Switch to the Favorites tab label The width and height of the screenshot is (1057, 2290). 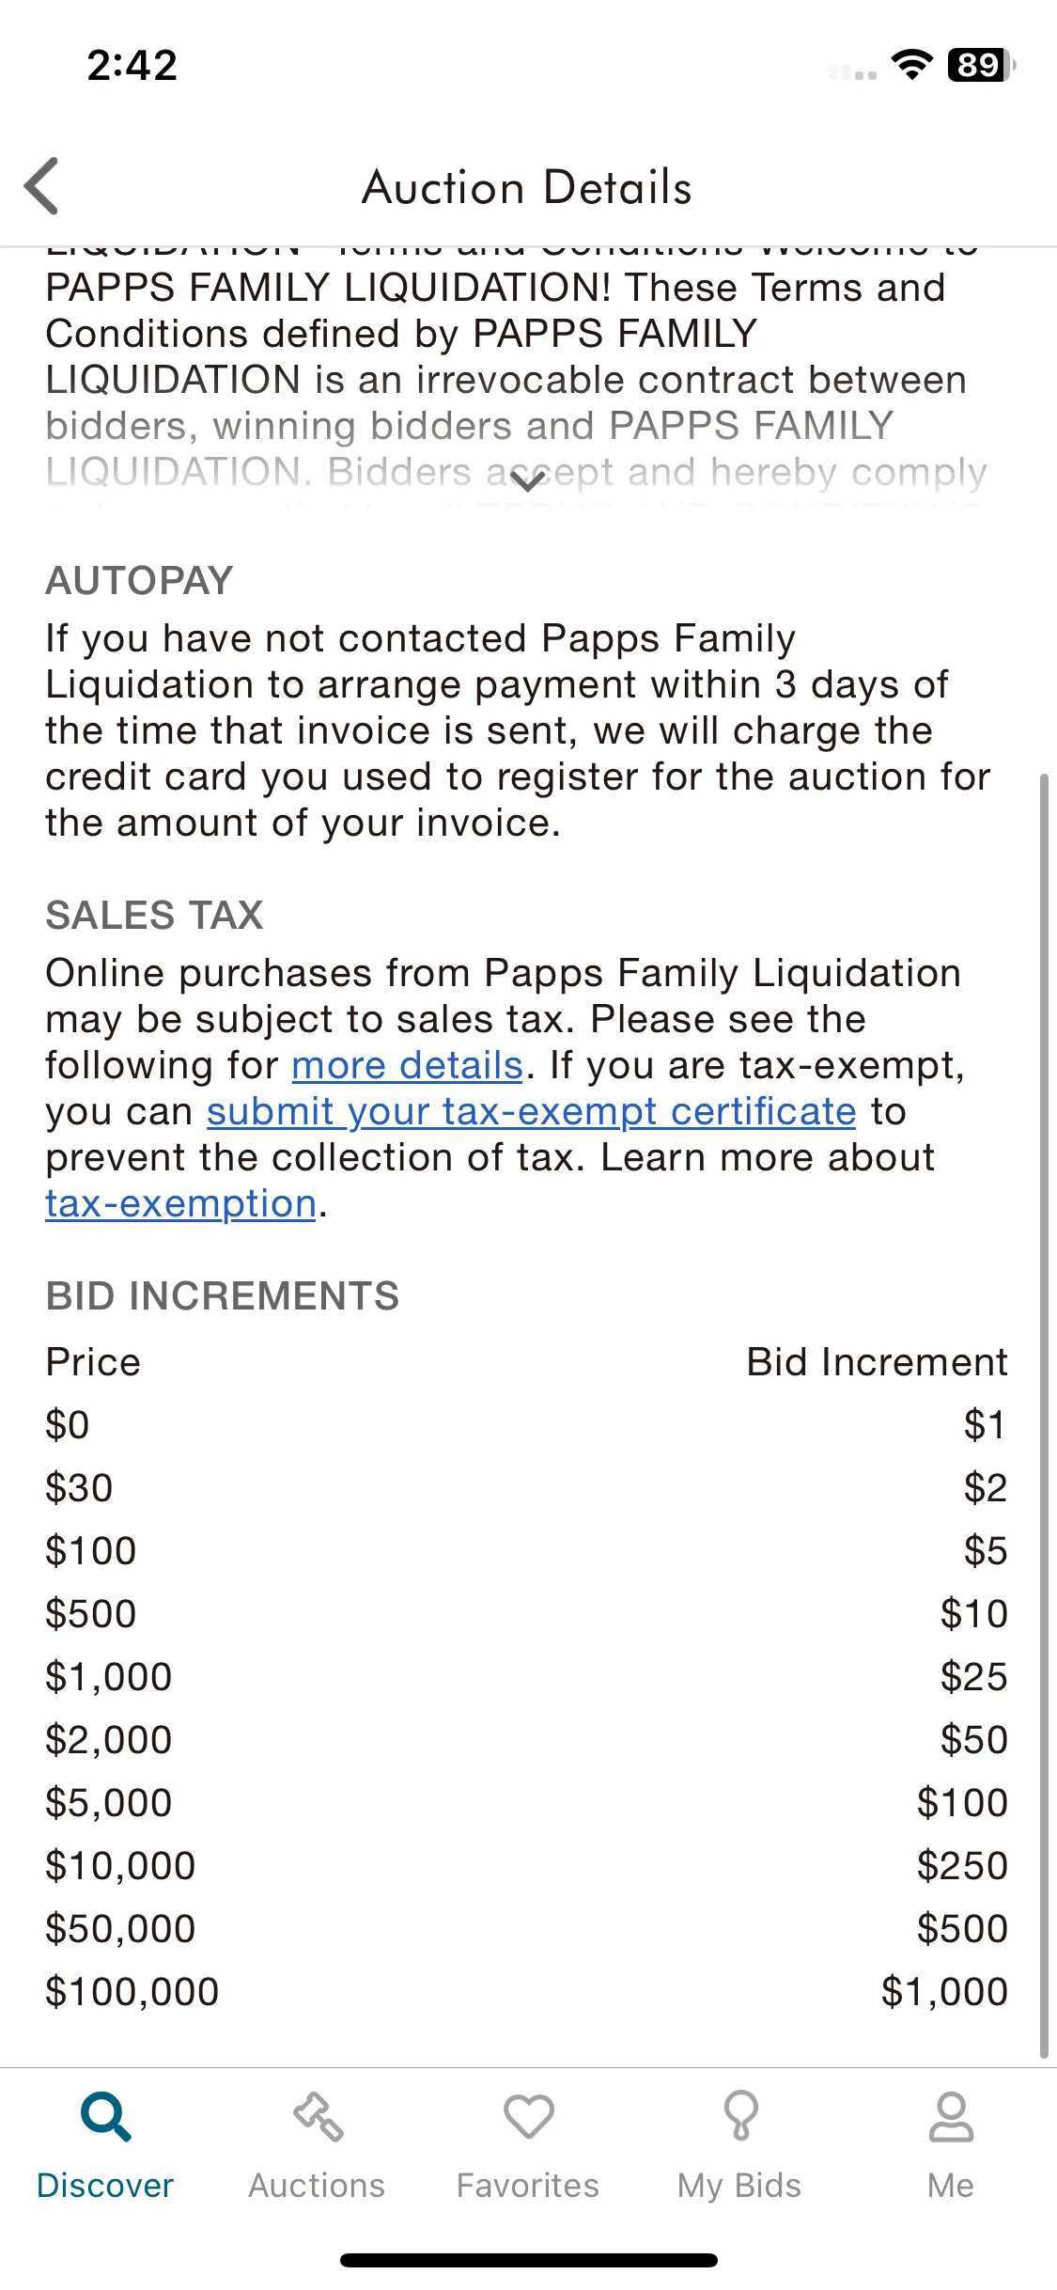coord(528,2186)
